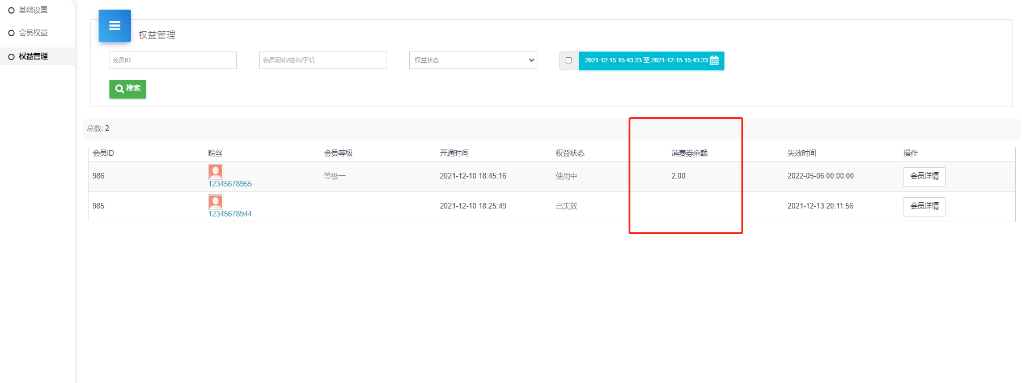The image size is (1022, 383).
Task: Follow the 12345678944 fan link
Action: point(230,214)
